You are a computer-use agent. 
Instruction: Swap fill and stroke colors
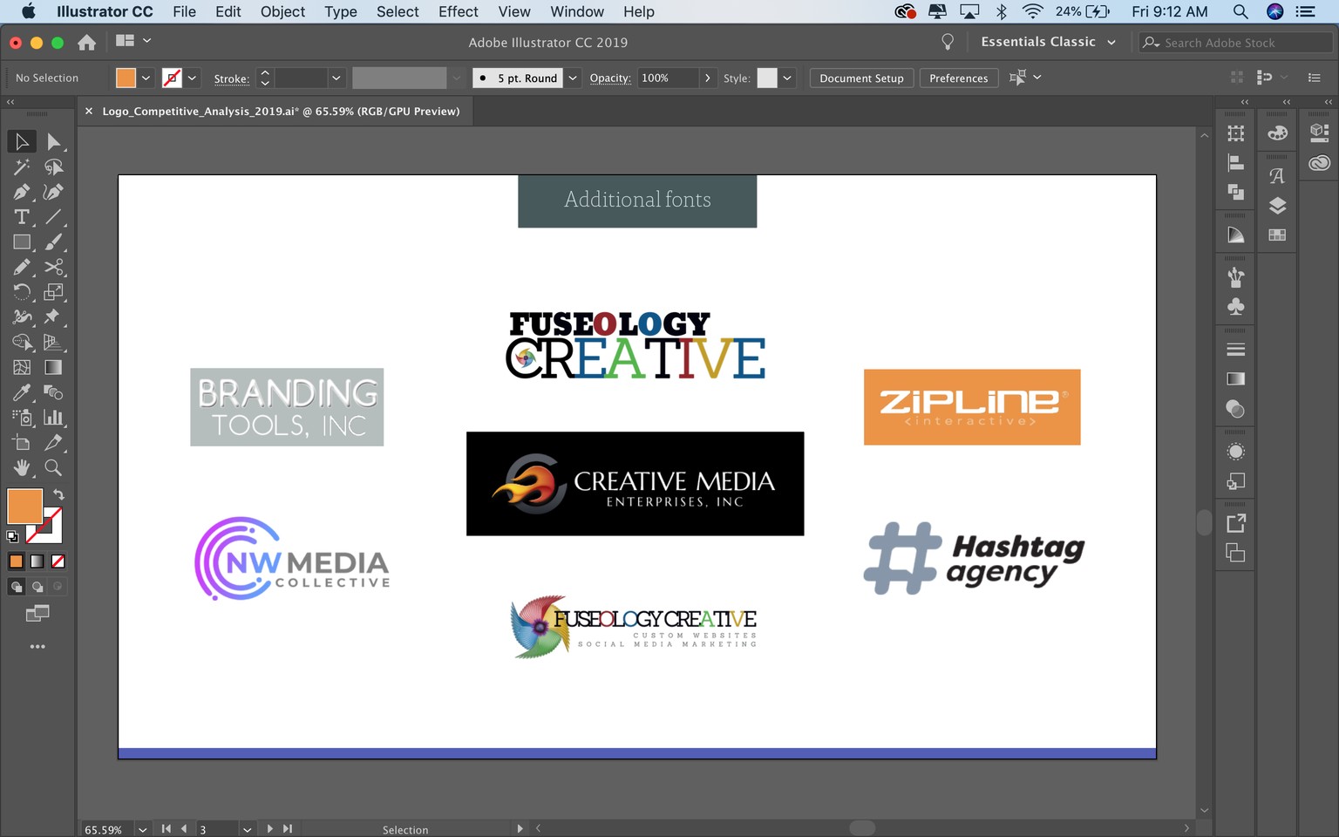coord(58,494)
